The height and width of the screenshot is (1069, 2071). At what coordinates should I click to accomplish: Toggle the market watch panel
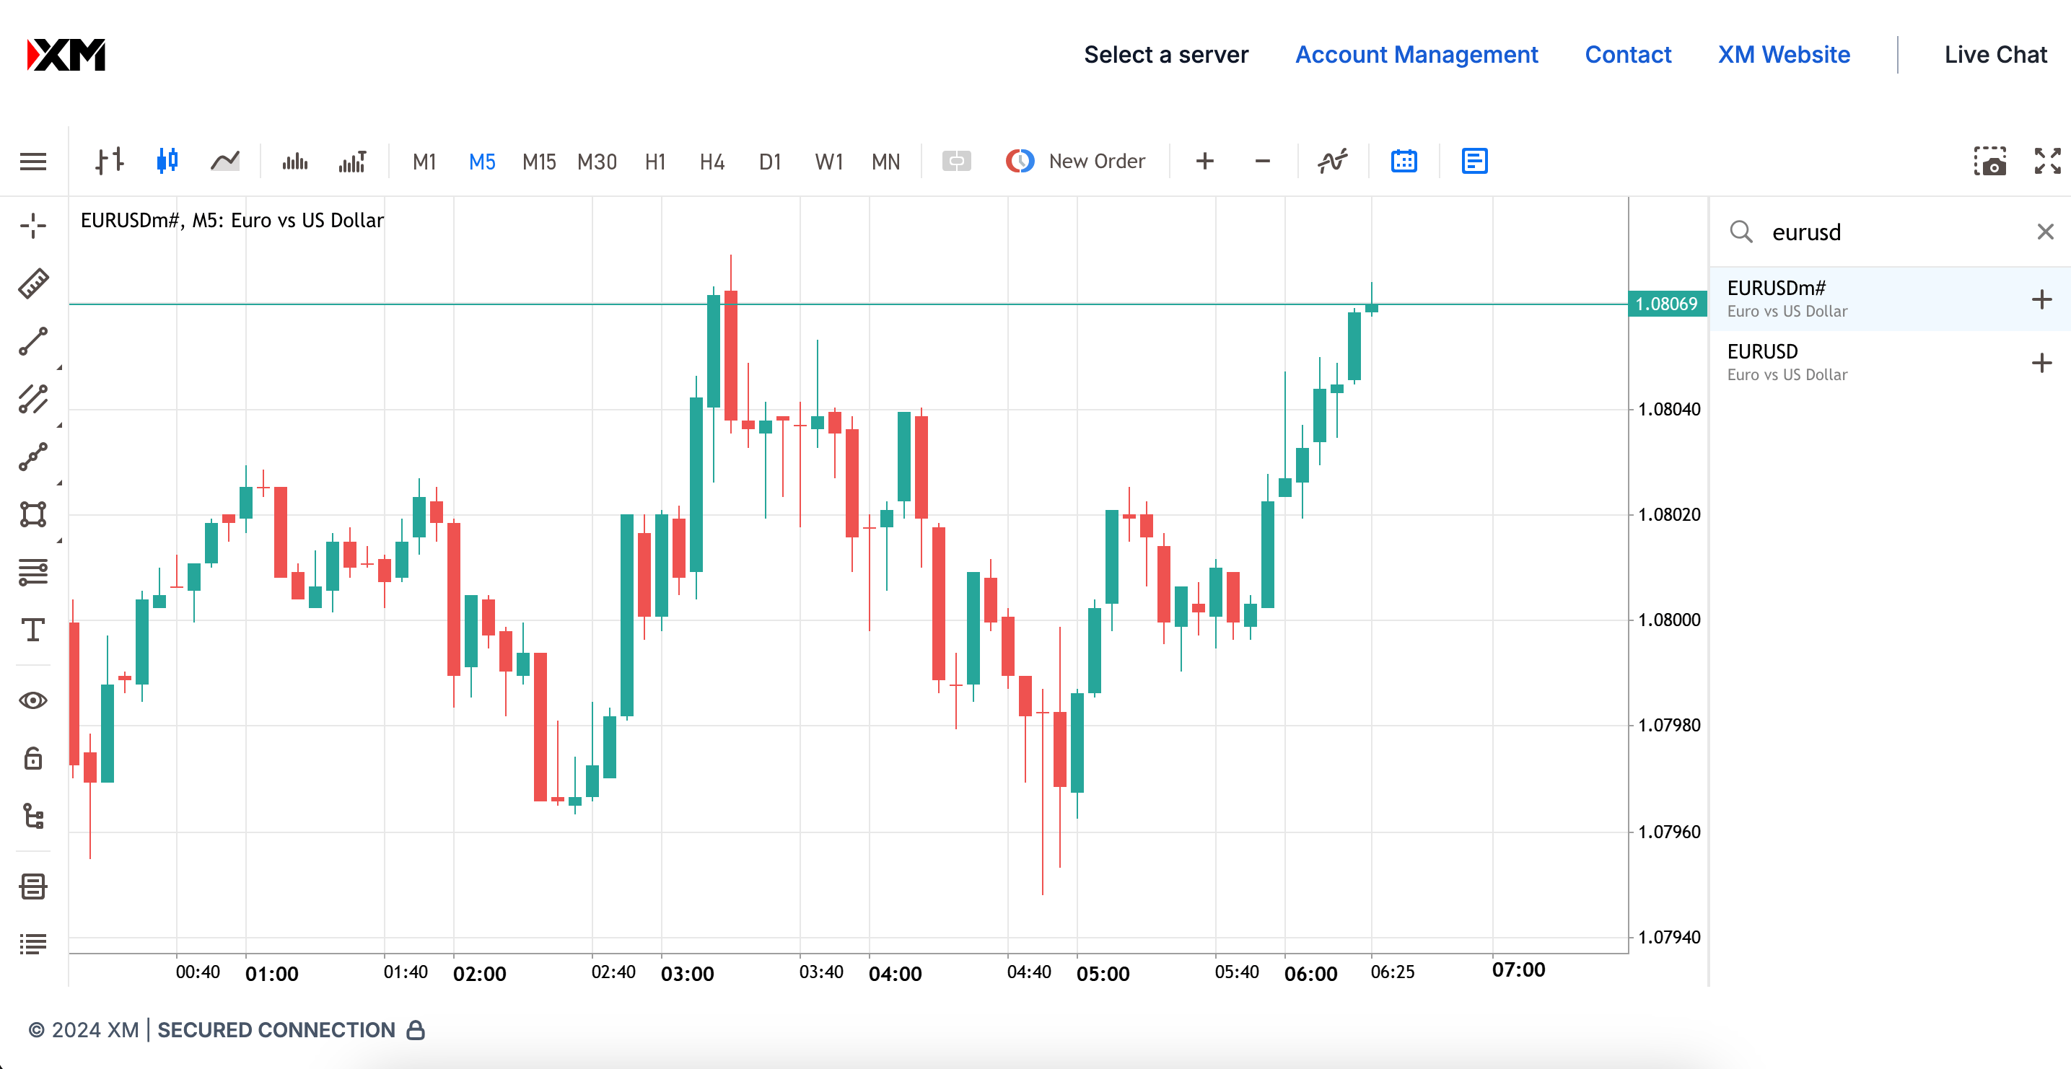[1474, 162]
